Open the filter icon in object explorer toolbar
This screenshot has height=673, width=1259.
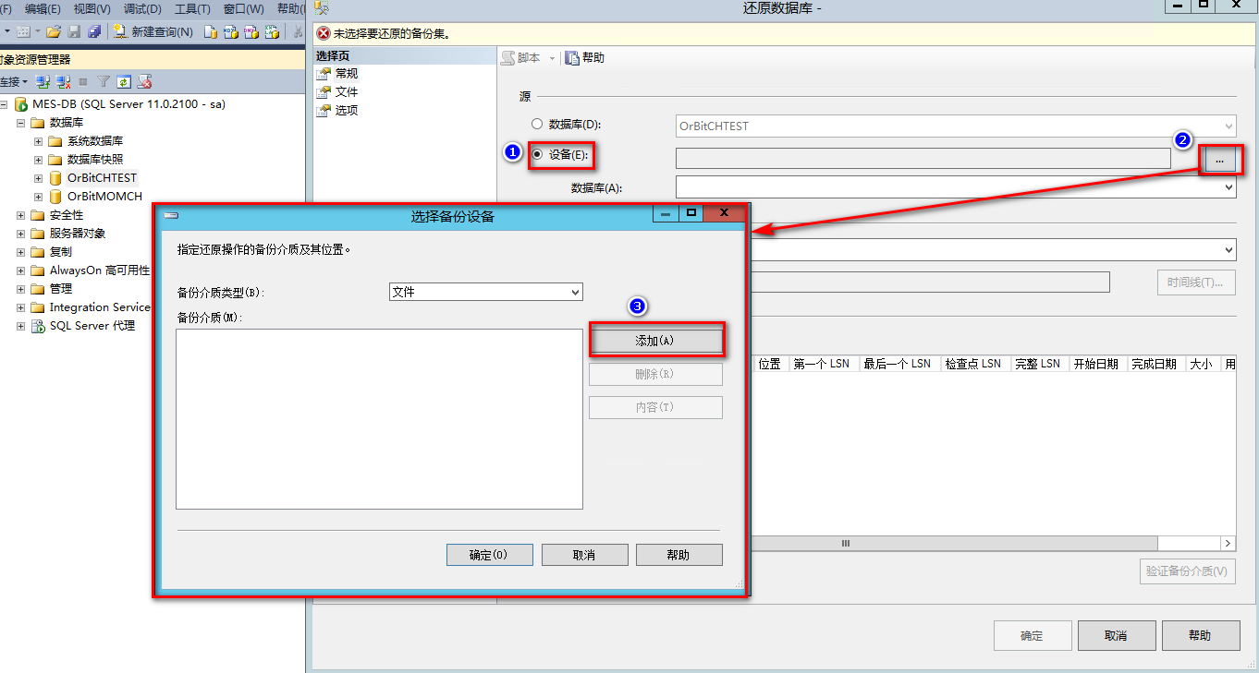(x=104, y=80)
